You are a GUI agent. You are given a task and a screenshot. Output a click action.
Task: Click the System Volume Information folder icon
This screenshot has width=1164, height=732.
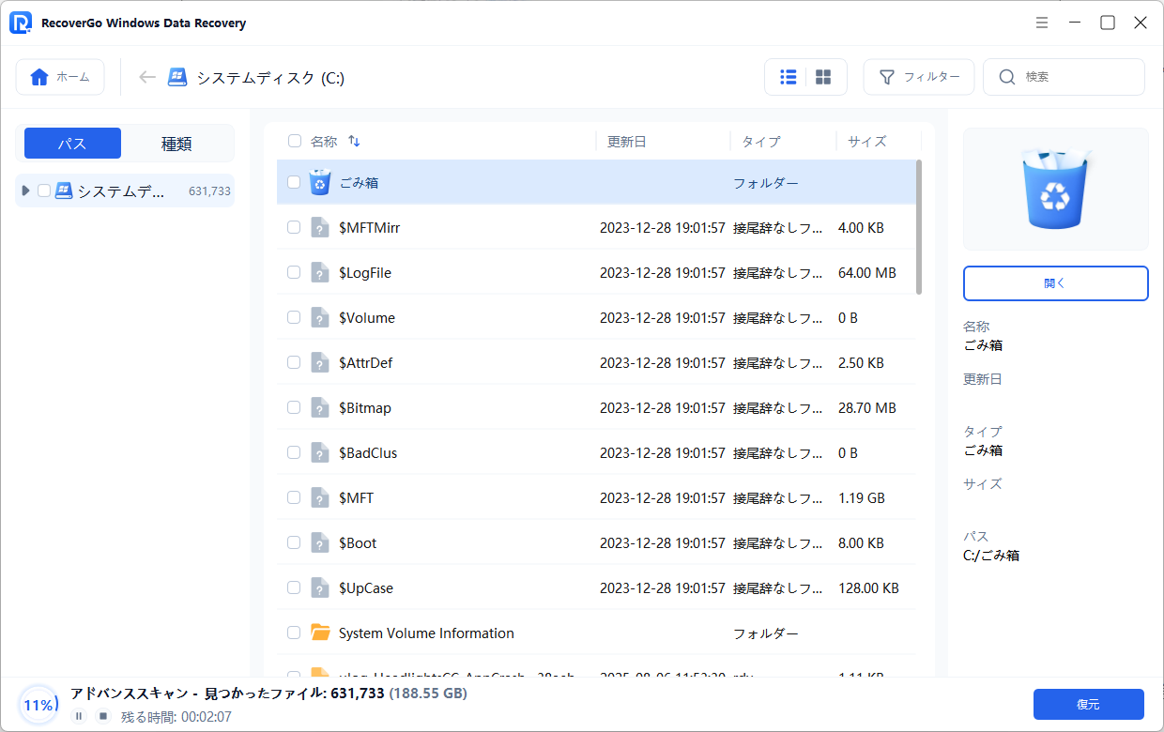tap(320, 633)
